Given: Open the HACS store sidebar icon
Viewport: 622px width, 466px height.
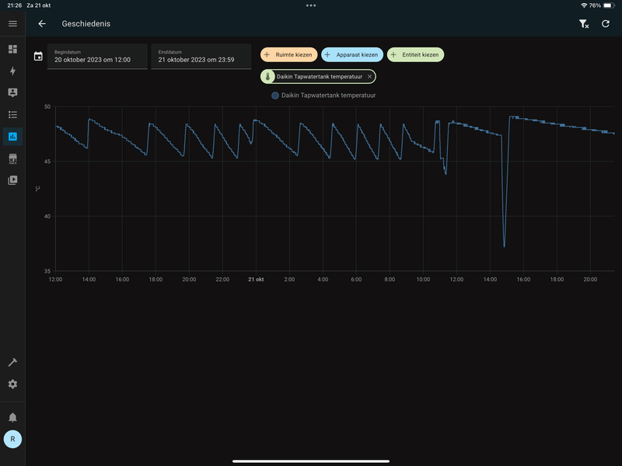Looking at the screenshot, I should point(12,159).
